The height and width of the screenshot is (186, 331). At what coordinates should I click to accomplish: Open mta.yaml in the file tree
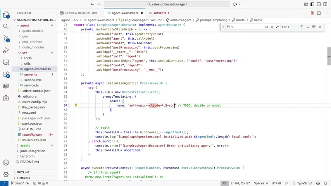29,113
